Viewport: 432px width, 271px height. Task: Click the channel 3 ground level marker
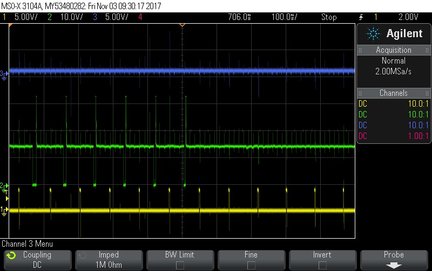[4, 73]
